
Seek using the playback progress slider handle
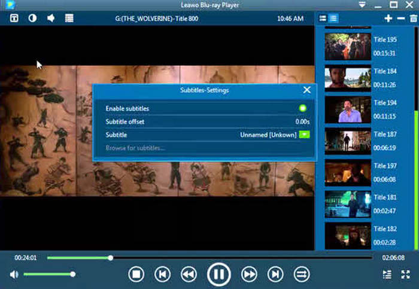pos(110,258)
